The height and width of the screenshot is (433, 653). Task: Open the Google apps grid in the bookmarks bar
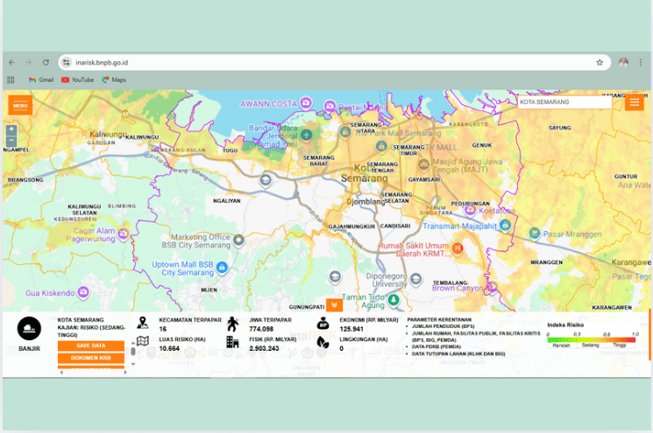coord(11,80)
